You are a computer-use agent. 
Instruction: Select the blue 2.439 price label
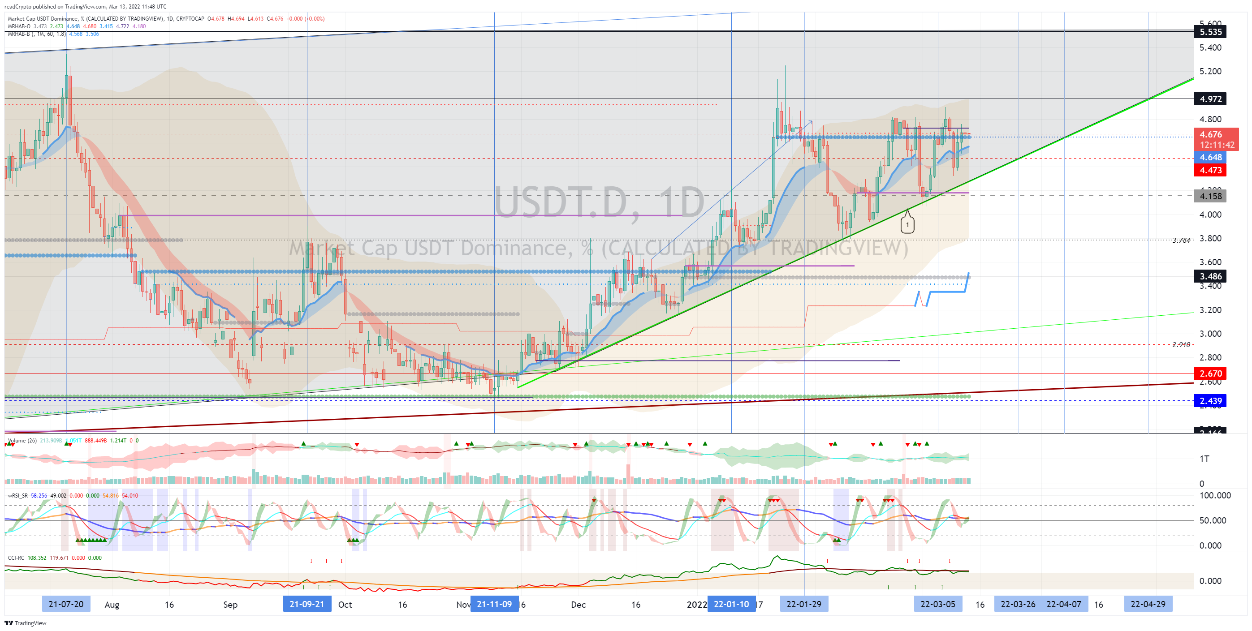pos(1210,401)
